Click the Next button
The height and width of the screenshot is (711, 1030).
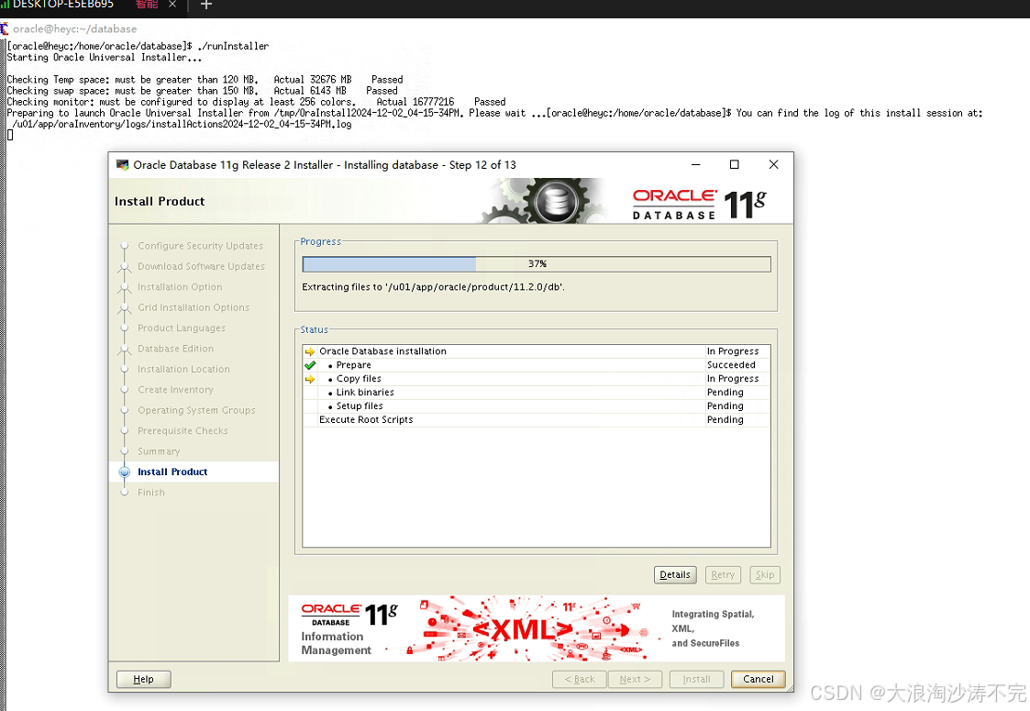pos(636,679)
